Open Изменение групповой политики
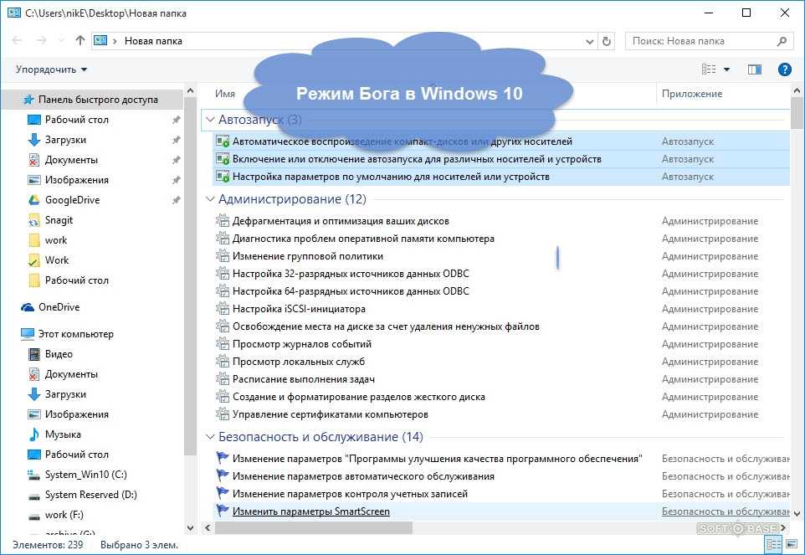Screen dimensions: 805x555 point(307,256)
